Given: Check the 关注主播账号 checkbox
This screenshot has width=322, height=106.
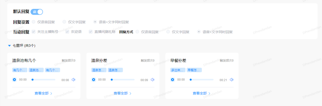Looking at the screenshot, I should [x=33, y=32].
